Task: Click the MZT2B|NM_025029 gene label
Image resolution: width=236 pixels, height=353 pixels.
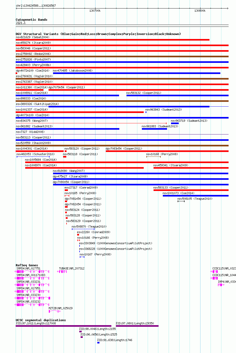Action: 60,308
